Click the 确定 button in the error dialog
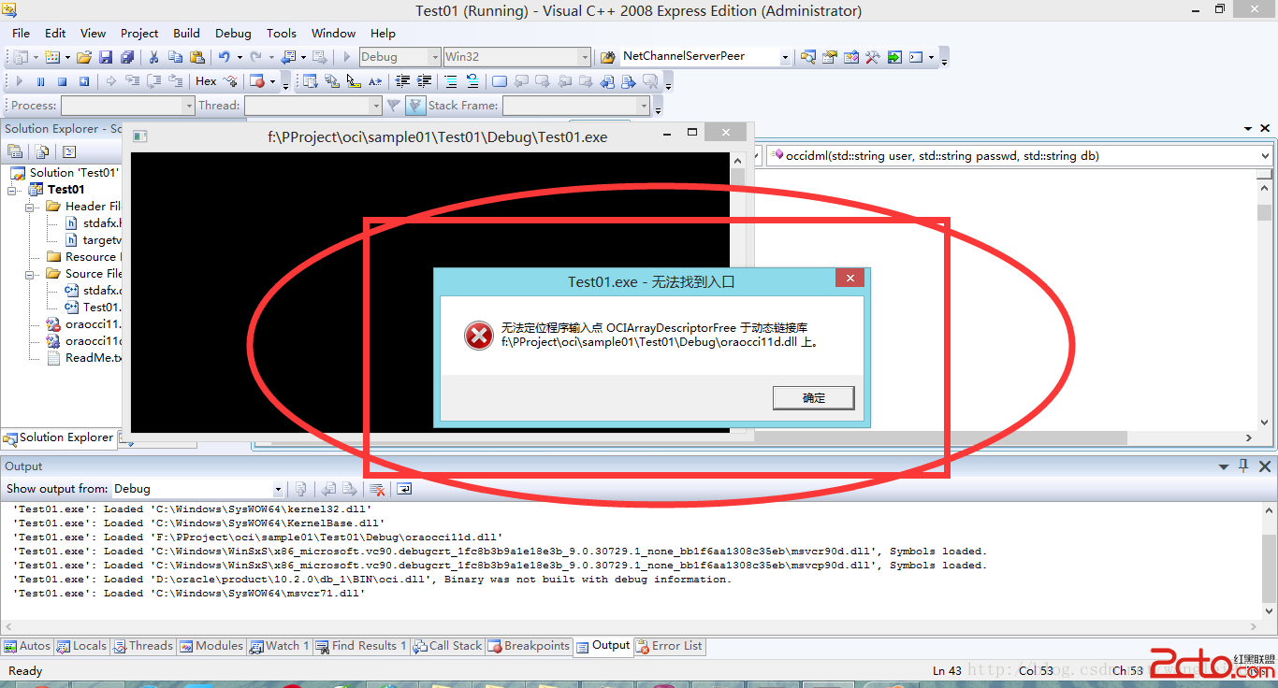1278x688 pixels. [813, 398]
